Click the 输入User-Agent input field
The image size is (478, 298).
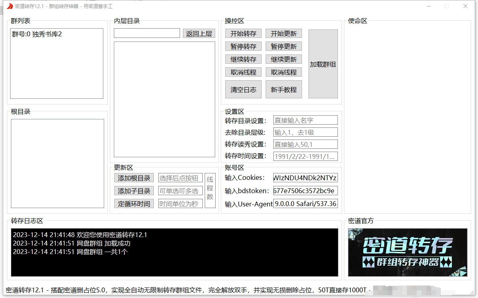(x=306, y=204)
